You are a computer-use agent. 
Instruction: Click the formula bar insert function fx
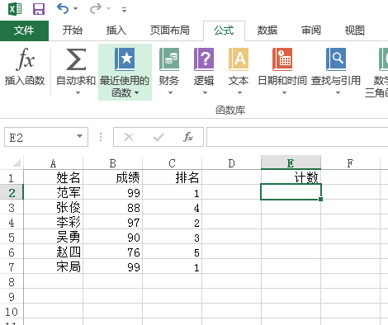188,137
